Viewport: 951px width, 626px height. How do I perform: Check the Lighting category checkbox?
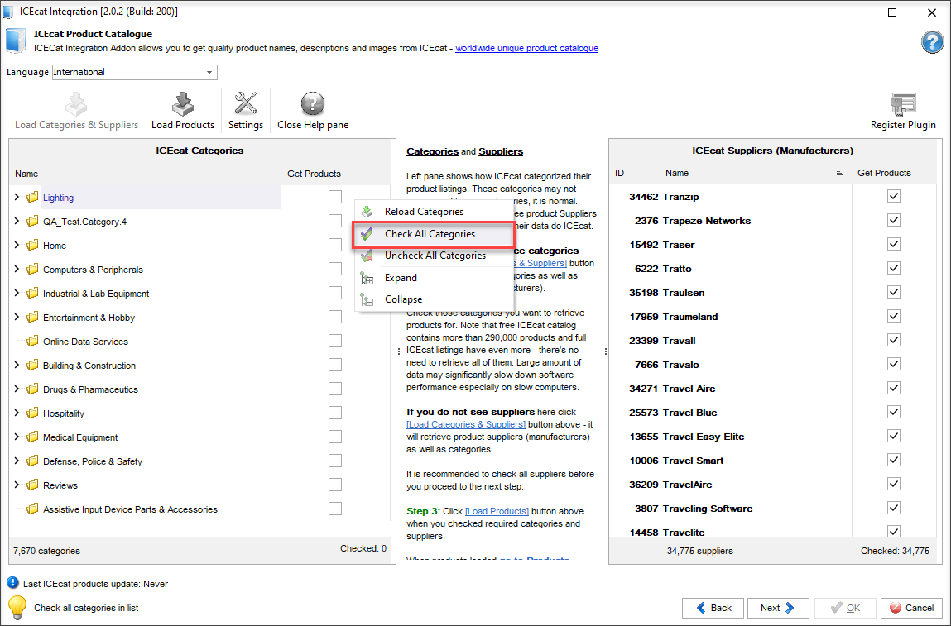(334, 196)
